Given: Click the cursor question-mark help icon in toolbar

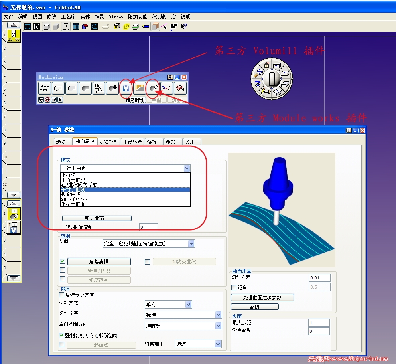Looking at the screenshot, I should (x=184, y=26).
